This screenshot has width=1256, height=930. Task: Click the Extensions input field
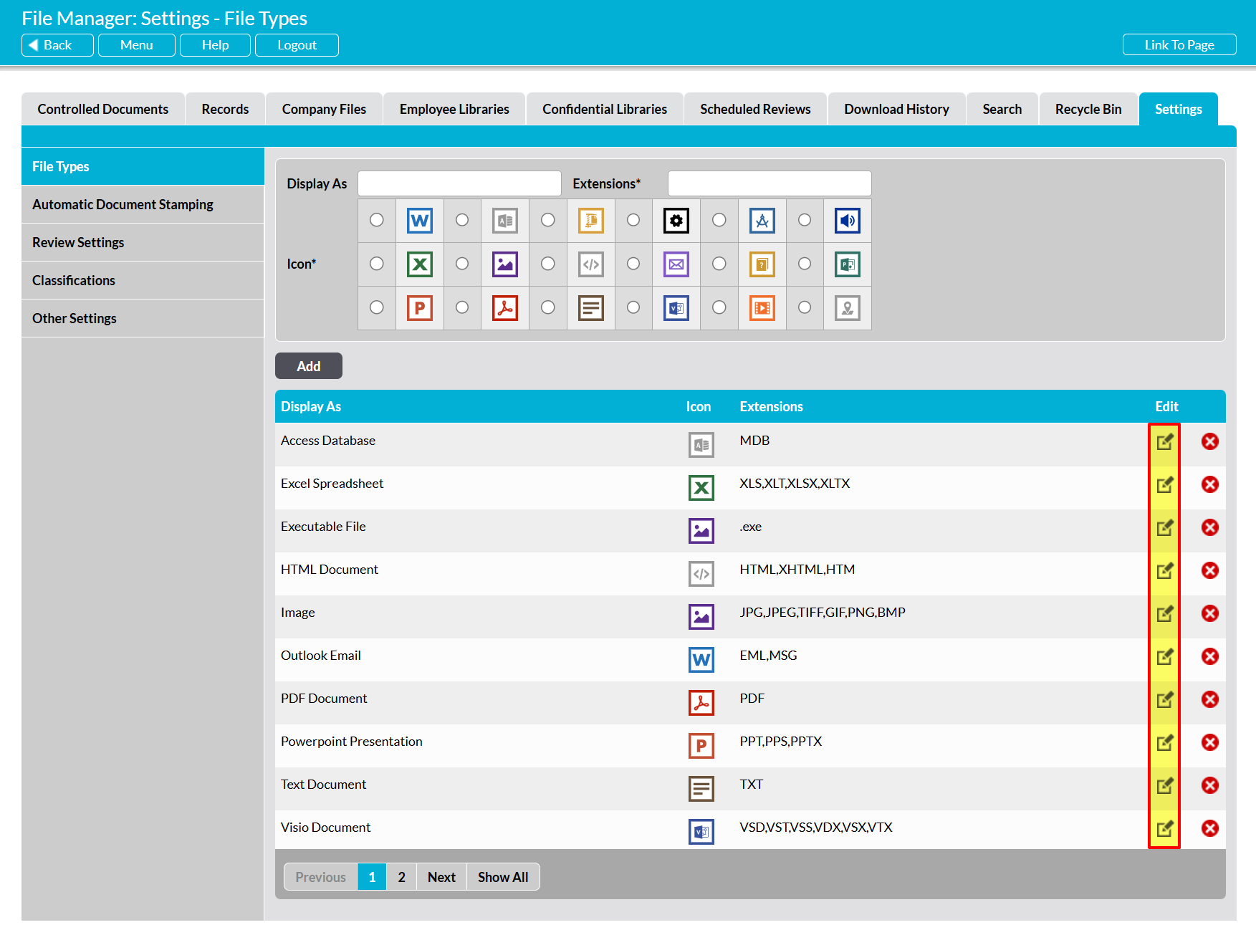point(769,183)
